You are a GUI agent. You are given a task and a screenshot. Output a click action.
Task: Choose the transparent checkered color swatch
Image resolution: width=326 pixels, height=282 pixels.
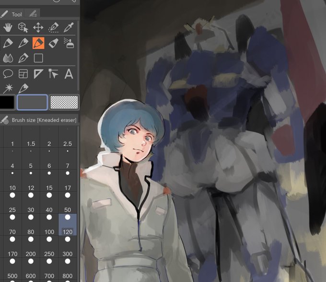64,102
